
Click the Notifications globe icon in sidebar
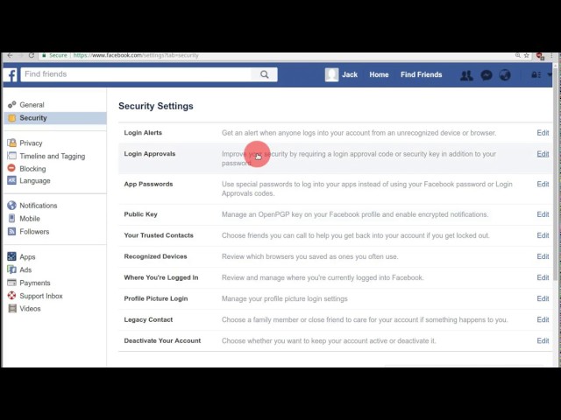pyautogui.click(x=11, y=206)
